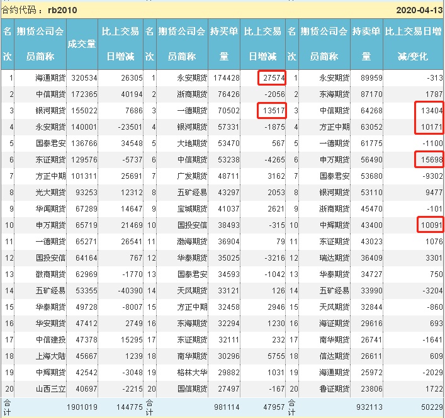The width and height of the screenshot is (445, 418).
Task: Click 中信建投 in volume ranking
Action: tap(50, 340)
